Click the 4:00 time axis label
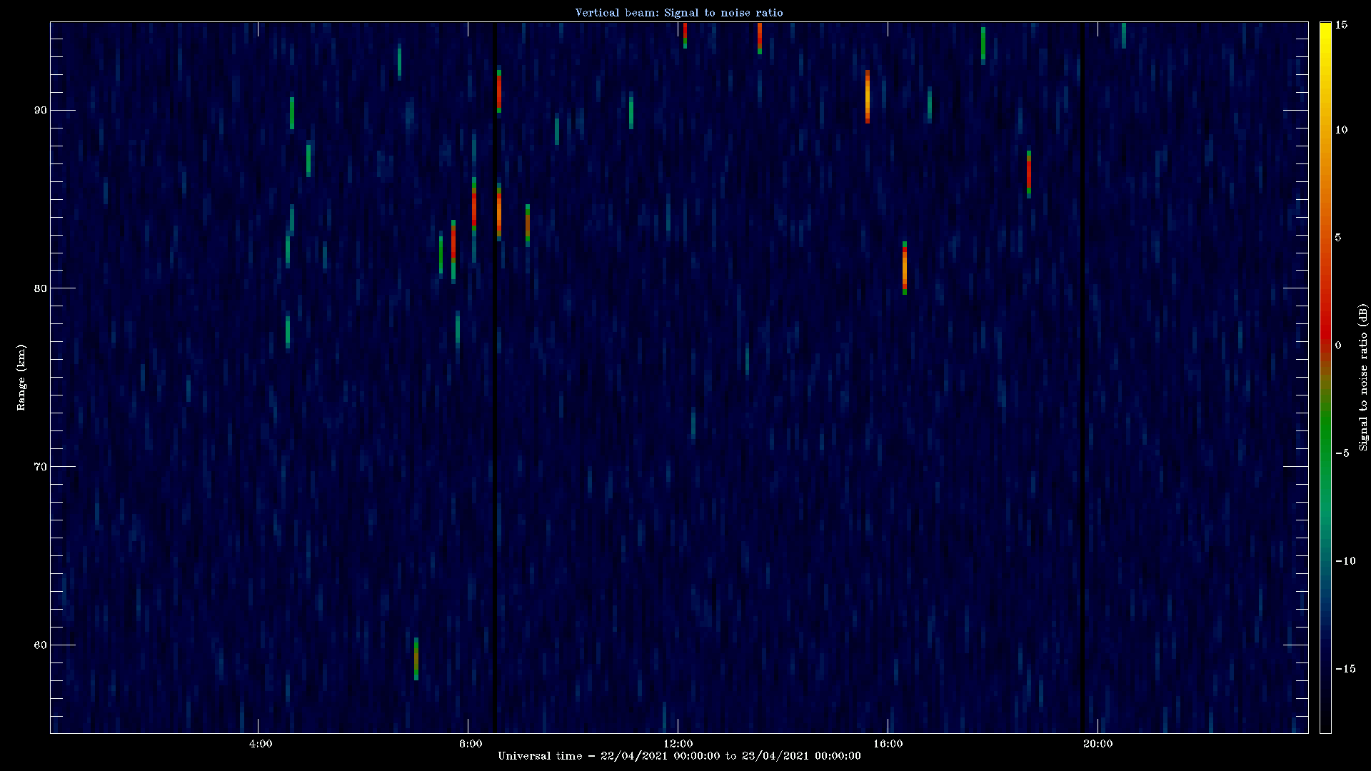The width and height of the screenshot is (1371, 771). tap(261, 744)
